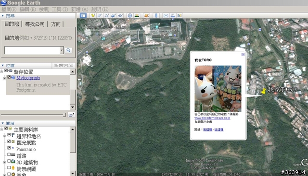Uncheck the 觀光景點 layer checkbox
Image resolution: width=308 pixels, height=176 pixels.
(9, 141)
